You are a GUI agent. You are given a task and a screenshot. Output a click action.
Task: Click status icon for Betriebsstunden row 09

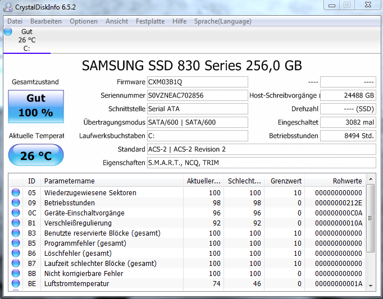coord(16,203)
